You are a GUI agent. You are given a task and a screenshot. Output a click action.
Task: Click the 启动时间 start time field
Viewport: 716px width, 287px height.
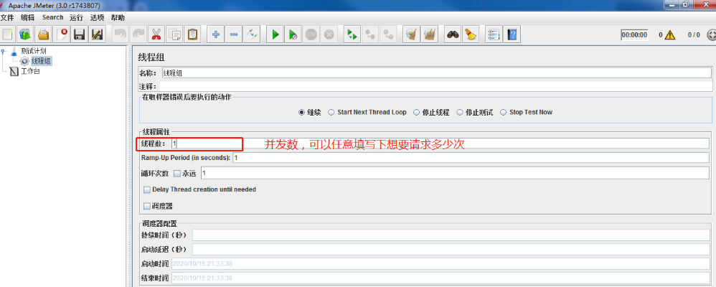pyautogui.click(x=441, y=264)
